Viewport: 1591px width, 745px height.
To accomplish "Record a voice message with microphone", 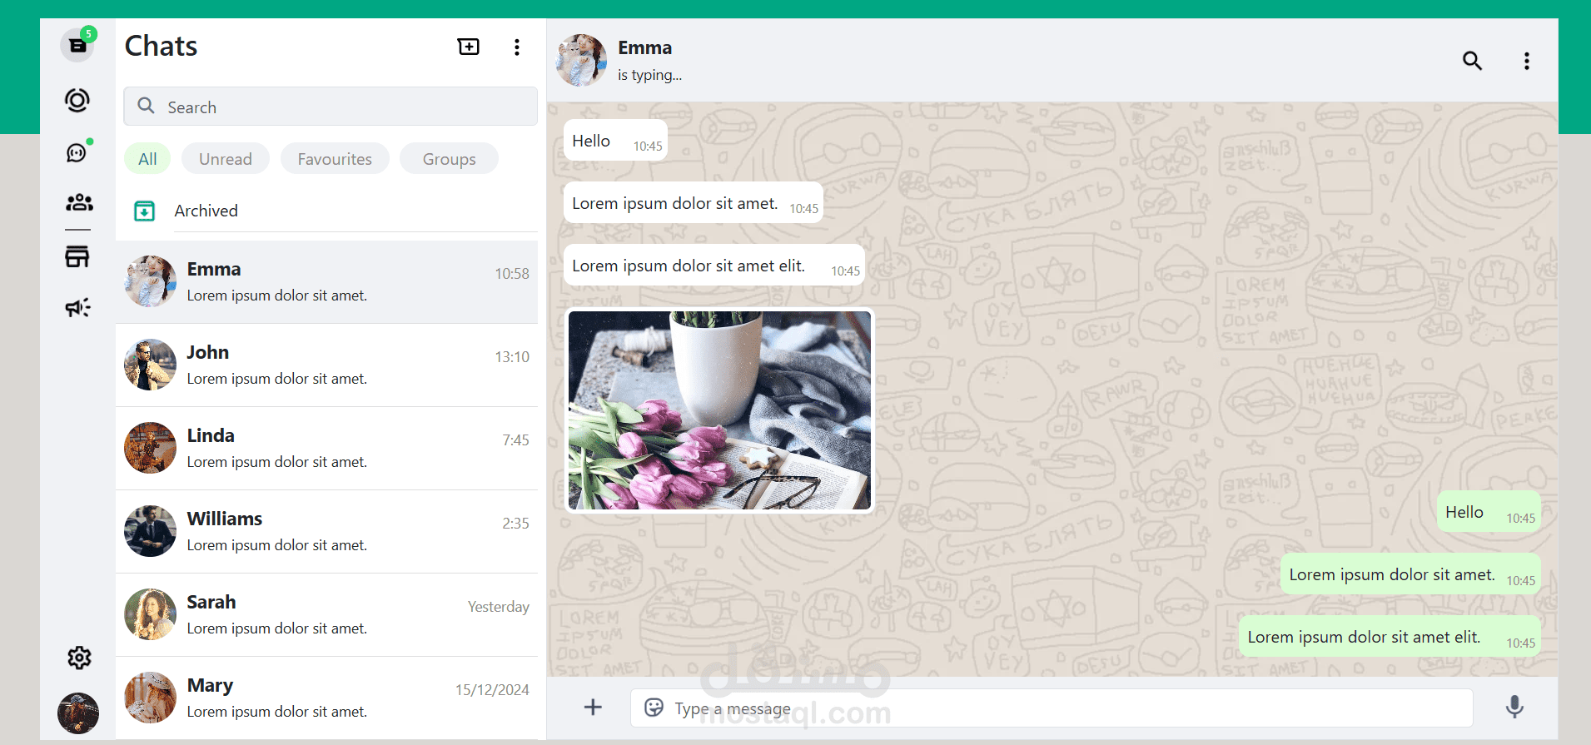I will pyautogui.click(x=1514, y=708).
